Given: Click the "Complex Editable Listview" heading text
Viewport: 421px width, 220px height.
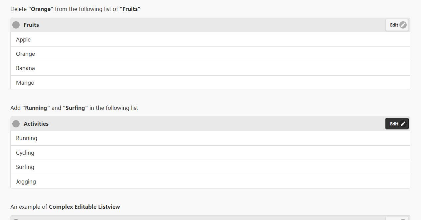Looking at the screenshot, I should pyautogui.click(x=84, y=207).
